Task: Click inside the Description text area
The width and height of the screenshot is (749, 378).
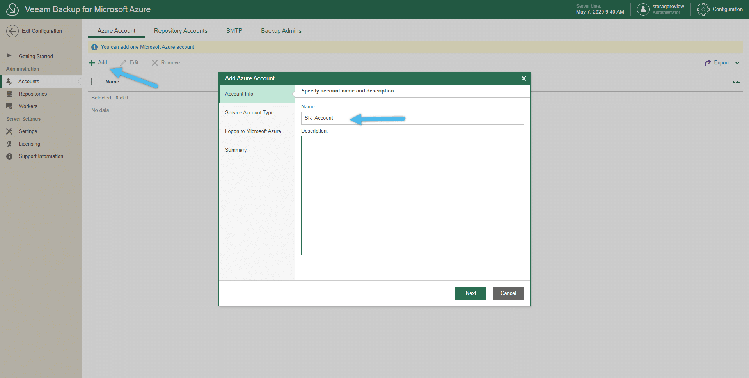Action: pos(412,195)
